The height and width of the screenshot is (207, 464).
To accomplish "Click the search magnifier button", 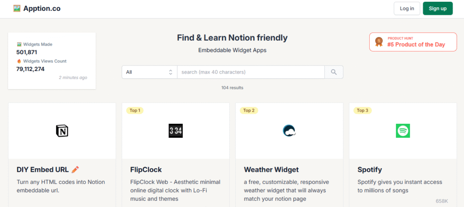I will click(334, 72).
